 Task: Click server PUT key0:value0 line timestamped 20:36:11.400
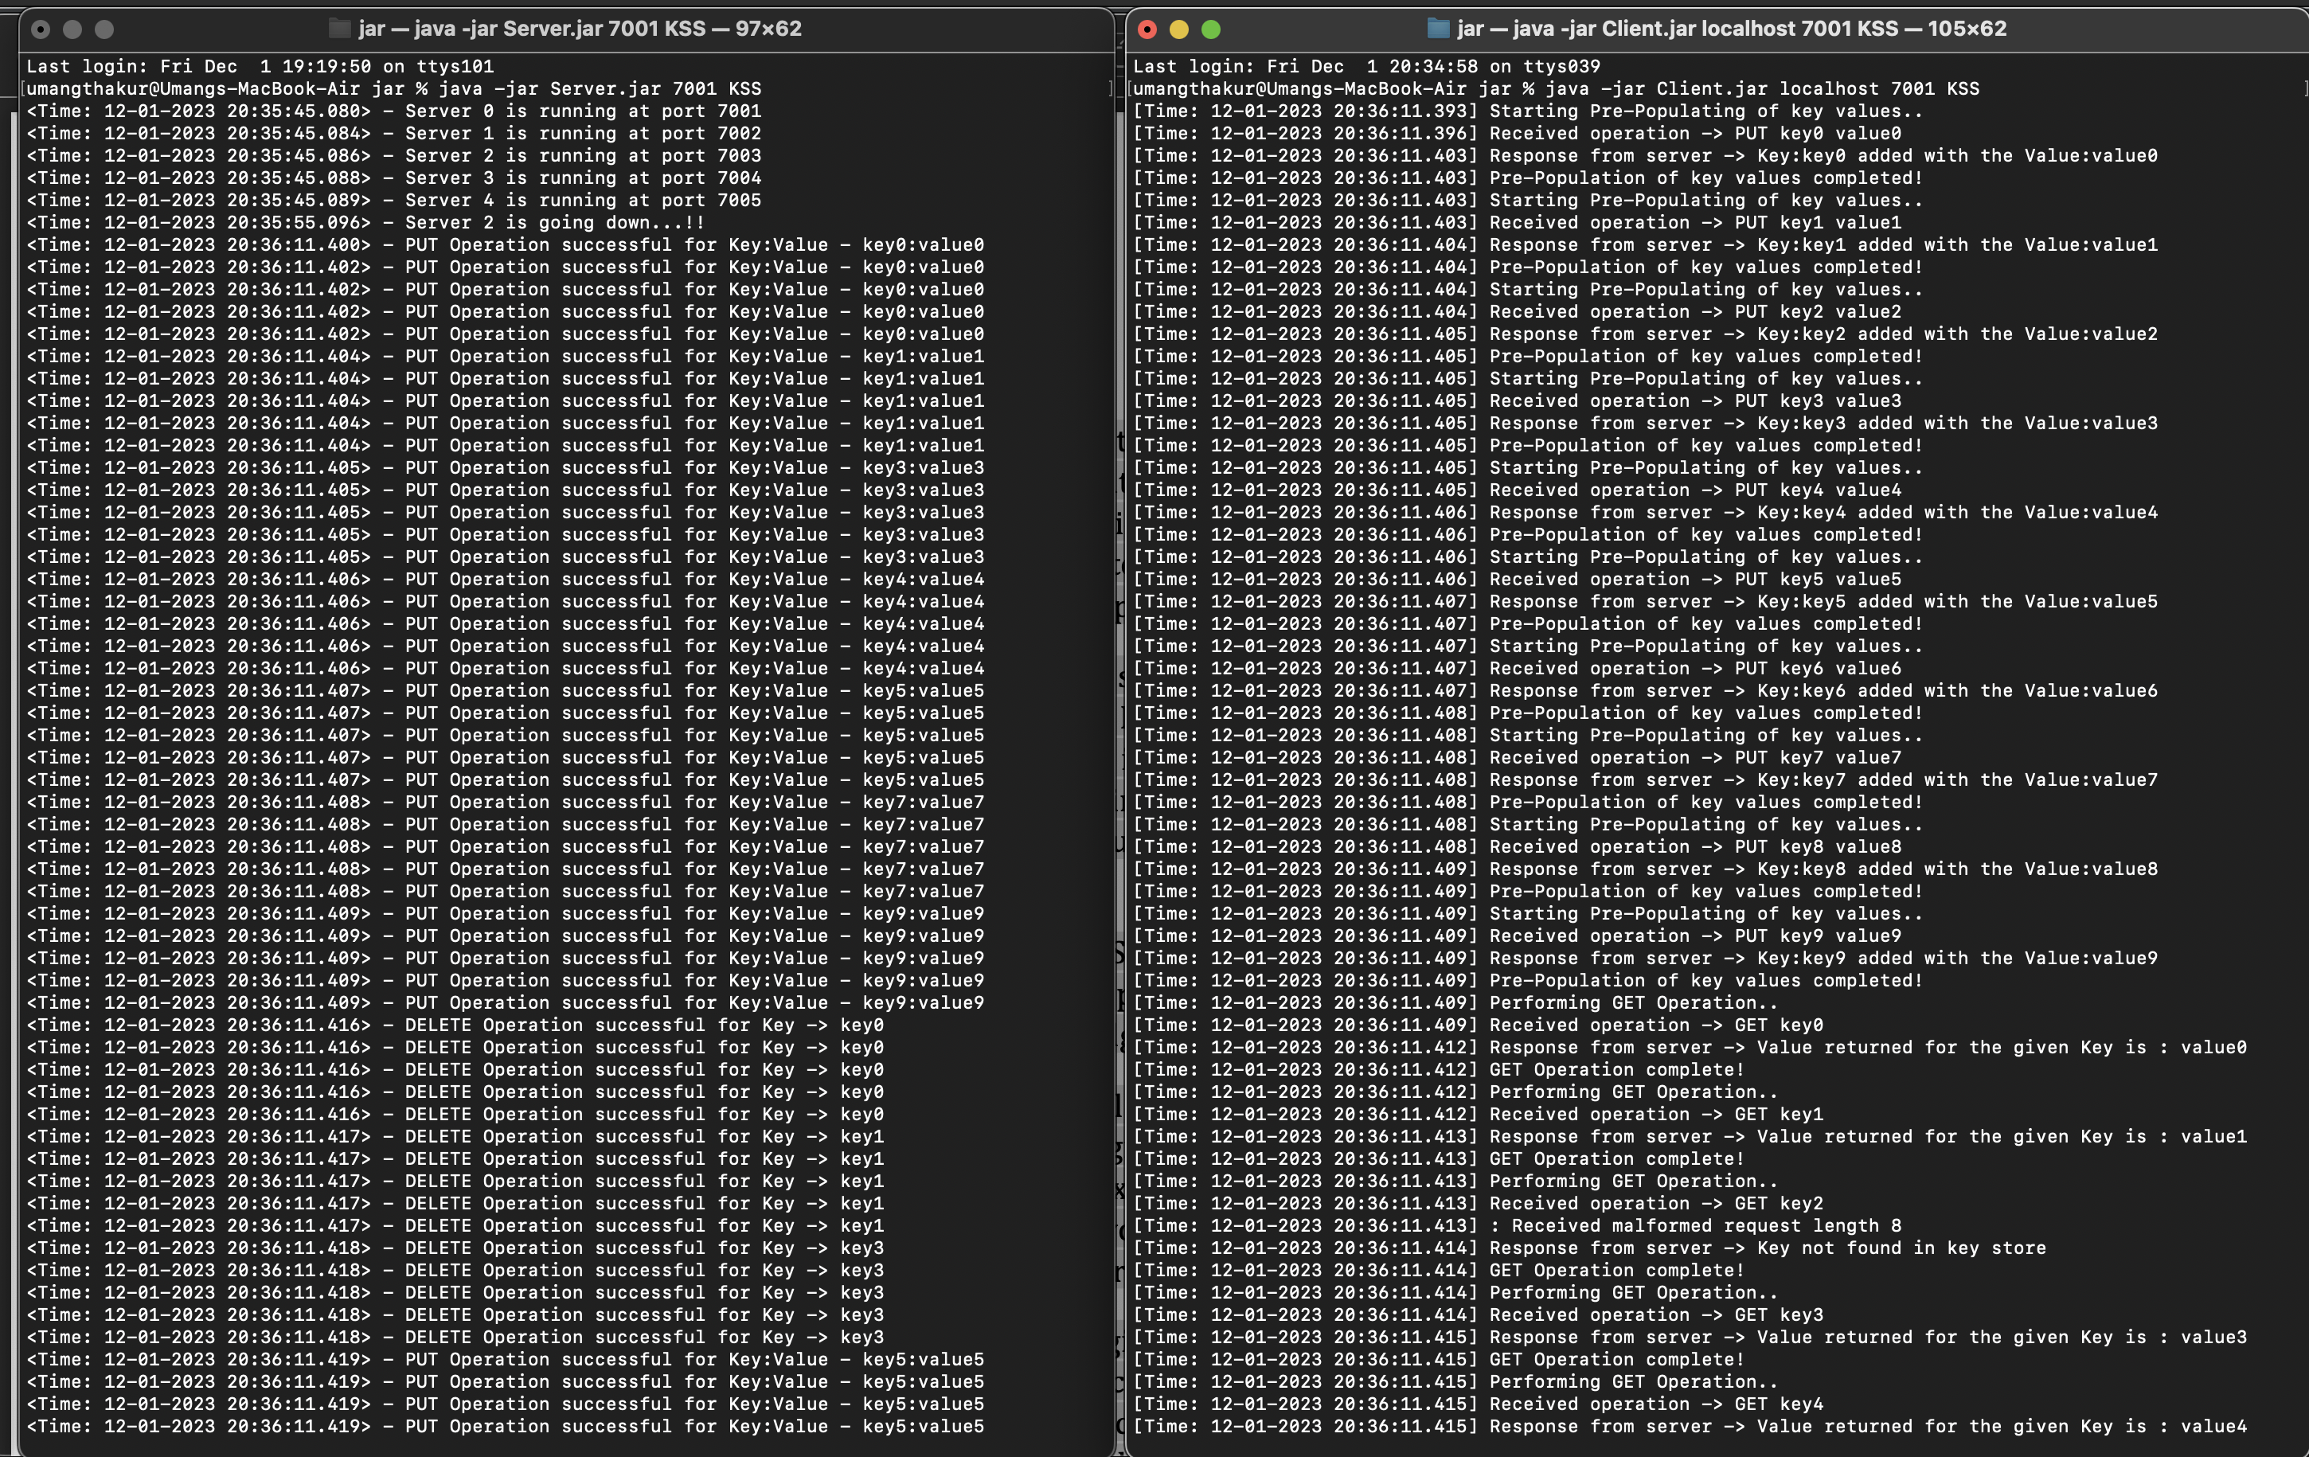[x=506, y=244]
